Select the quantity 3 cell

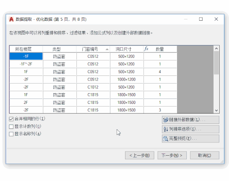click(x=160, y=110)
